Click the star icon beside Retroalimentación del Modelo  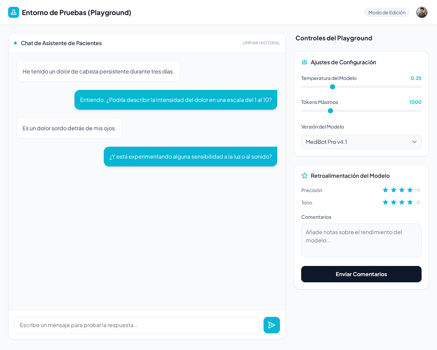tap(305, 176)
